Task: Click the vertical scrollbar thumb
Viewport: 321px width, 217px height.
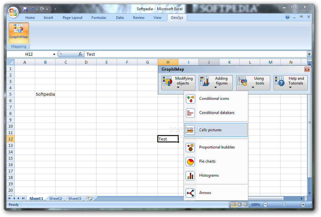Action: (309, 122)
